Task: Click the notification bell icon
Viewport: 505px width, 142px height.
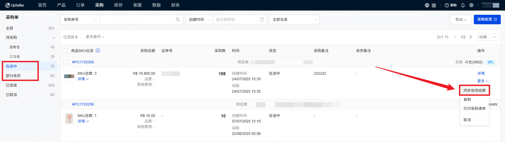Action: (463, 5)
